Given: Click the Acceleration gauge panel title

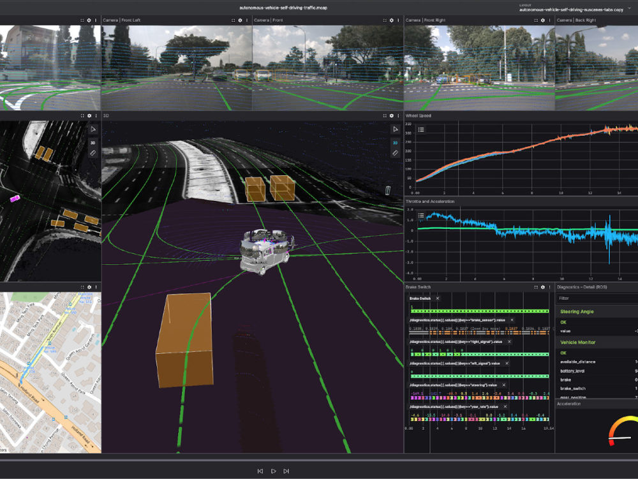Looking at the screenshot, I should click(x=569, y=404).
